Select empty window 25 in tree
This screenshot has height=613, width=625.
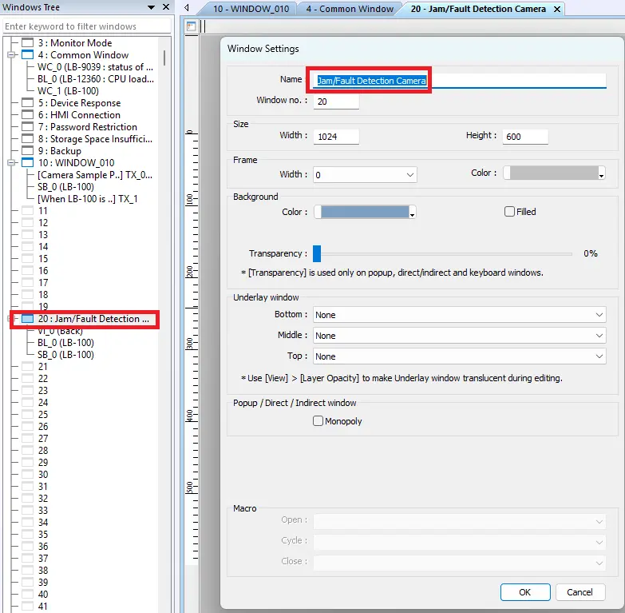pos(43,414)
